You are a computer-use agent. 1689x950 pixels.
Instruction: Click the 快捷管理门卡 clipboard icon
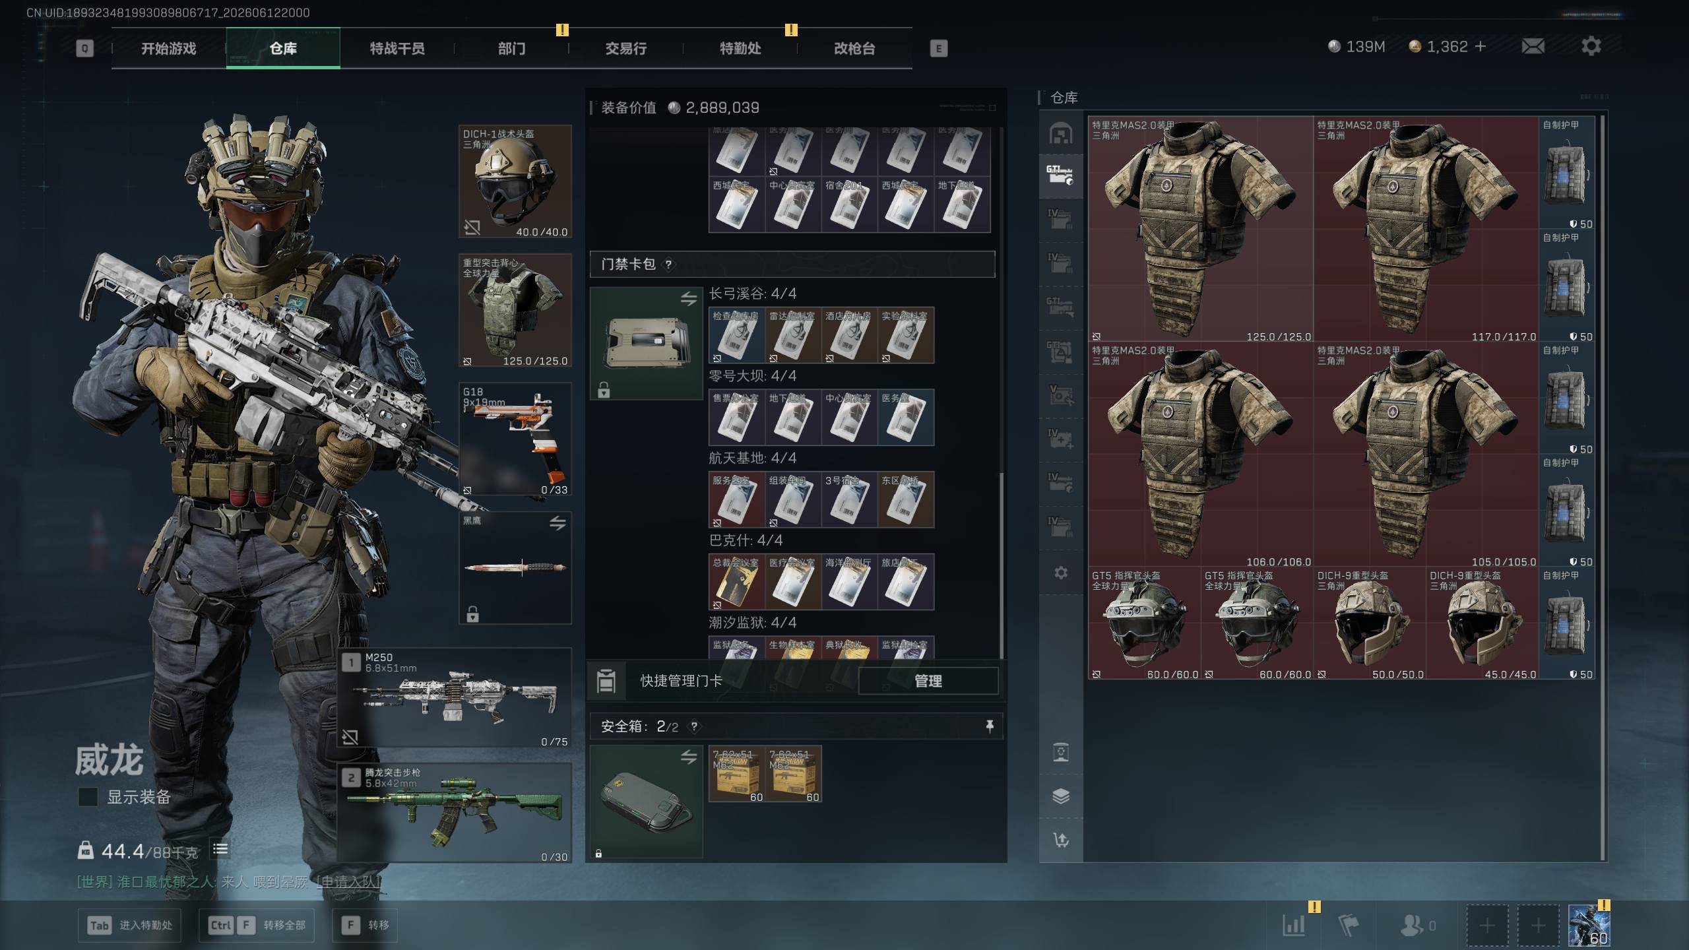tap(606, 681)
